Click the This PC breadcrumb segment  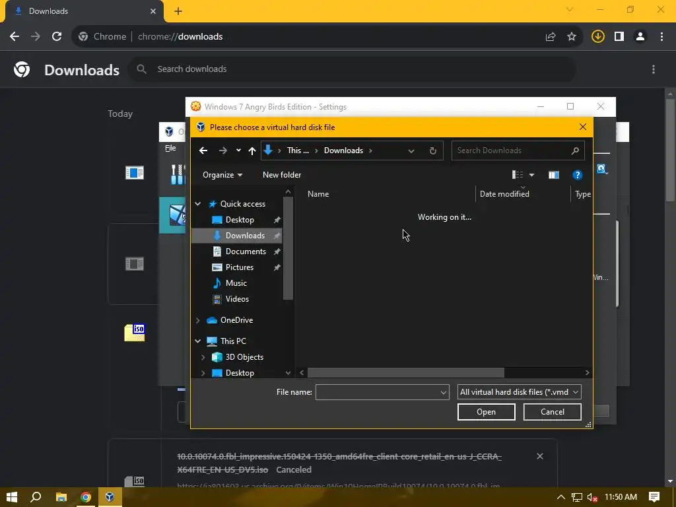(x=298, y=151)
